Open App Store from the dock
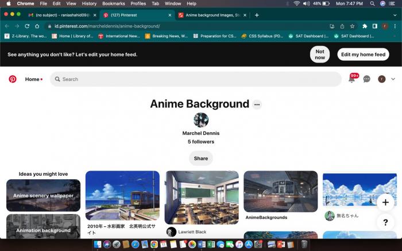 (249, 244)
